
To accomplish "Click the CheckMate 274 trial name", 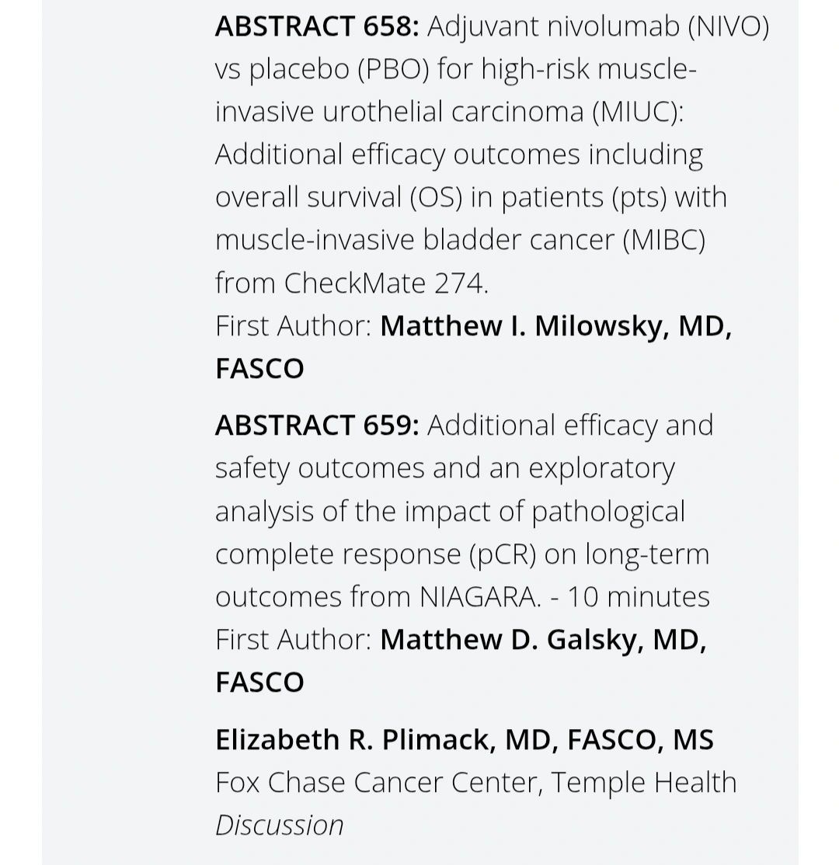I will 385,283.
